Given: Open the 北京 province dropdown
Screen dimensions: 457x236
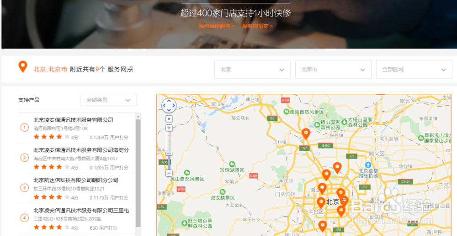Looking at the screenshot, I should pos(252,69).
